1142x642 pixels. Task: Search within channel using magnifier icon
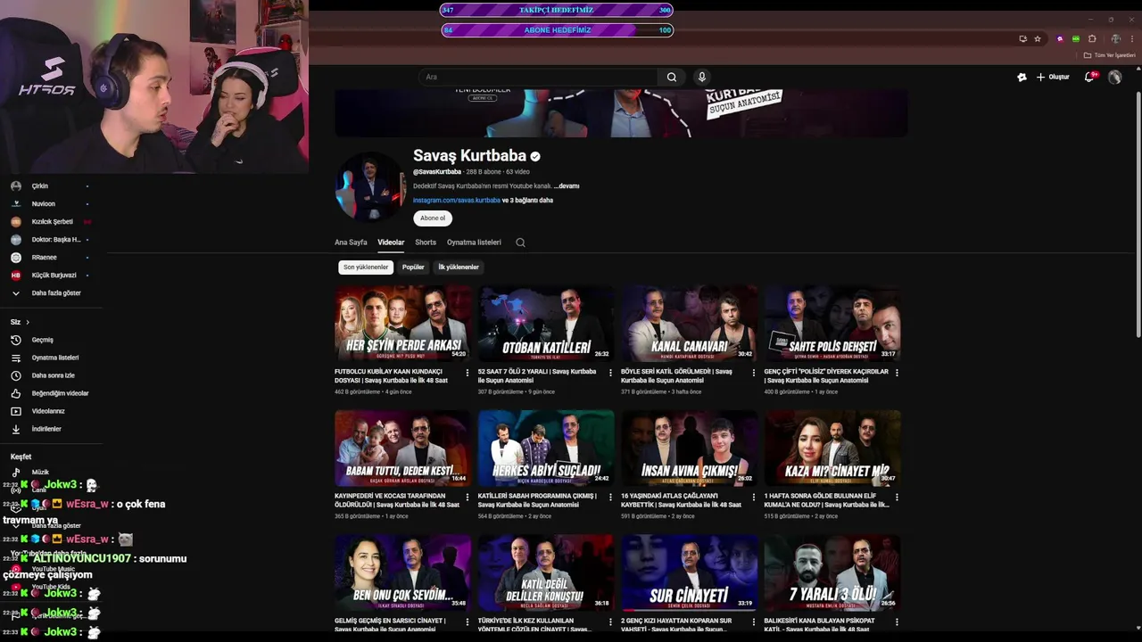point(520,243)
